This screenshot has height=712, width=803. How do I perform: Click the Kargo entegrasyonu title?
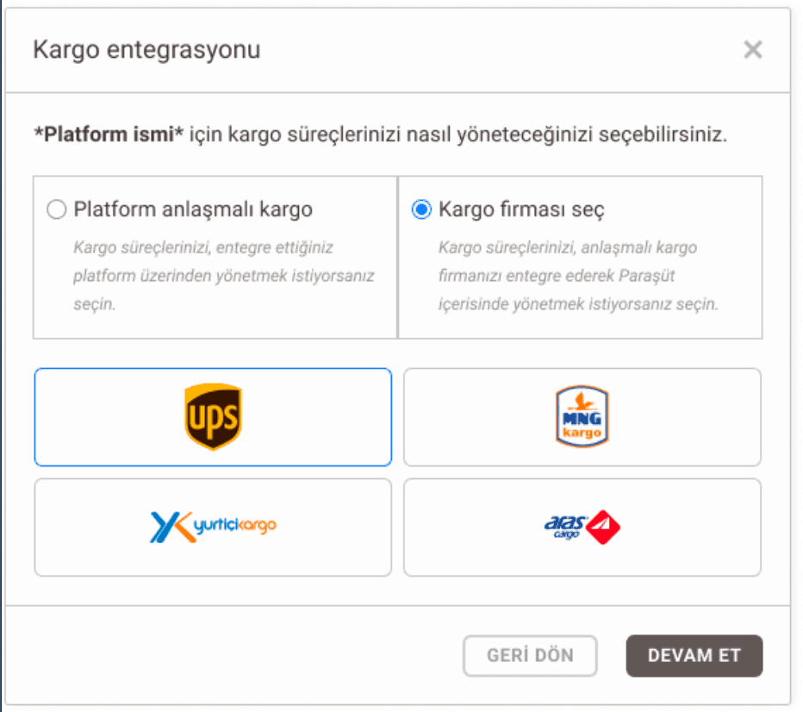147,50
